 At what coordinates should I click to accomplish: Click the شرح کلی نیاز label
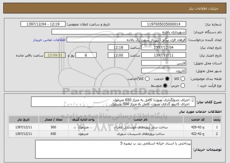[x=209, y=102]
